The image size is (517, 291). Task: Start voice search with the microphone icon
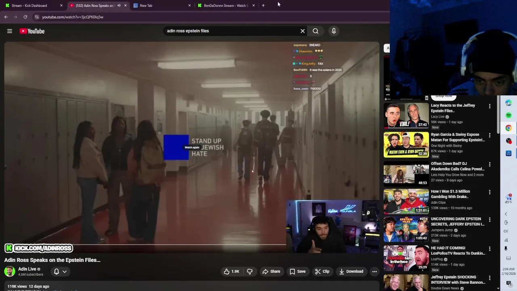point(334,31)
